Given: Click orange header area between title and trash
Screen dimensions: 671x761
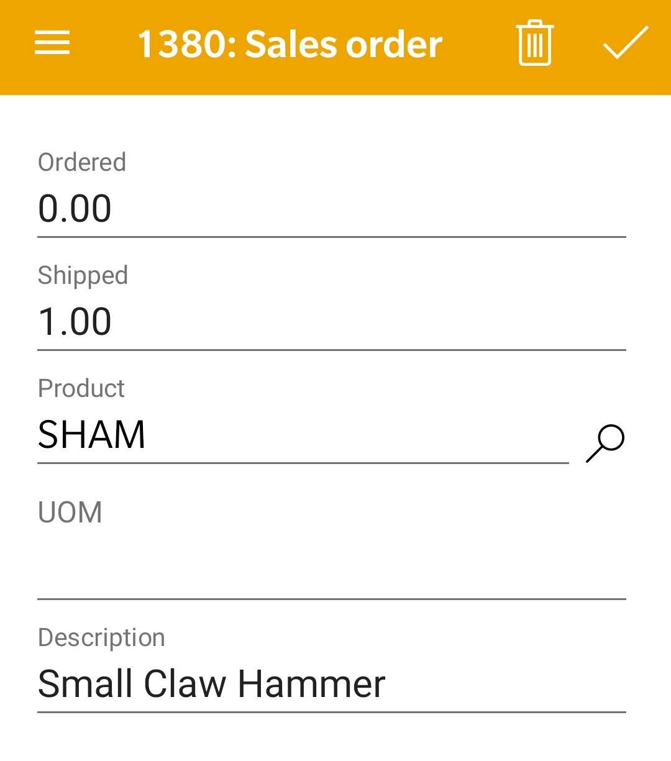Looking at the screenshot, I should point(479,44).
